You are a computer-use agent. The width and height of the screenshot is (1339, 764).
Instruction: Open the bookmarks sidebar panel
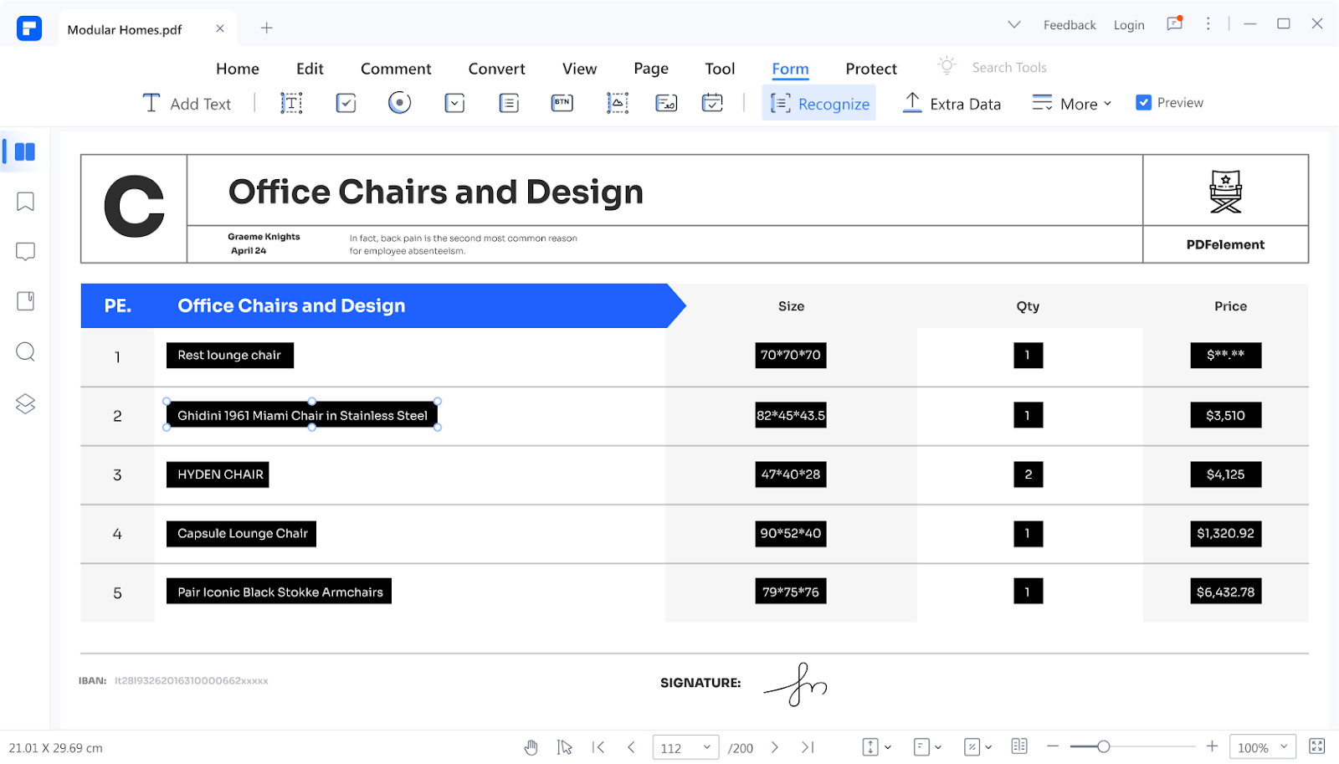(x=25, y=202)
